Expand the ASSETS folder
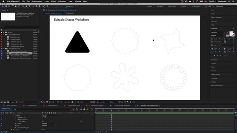This screenshot has width=237, height=133. pyautogui.click(x=4, y=32)
